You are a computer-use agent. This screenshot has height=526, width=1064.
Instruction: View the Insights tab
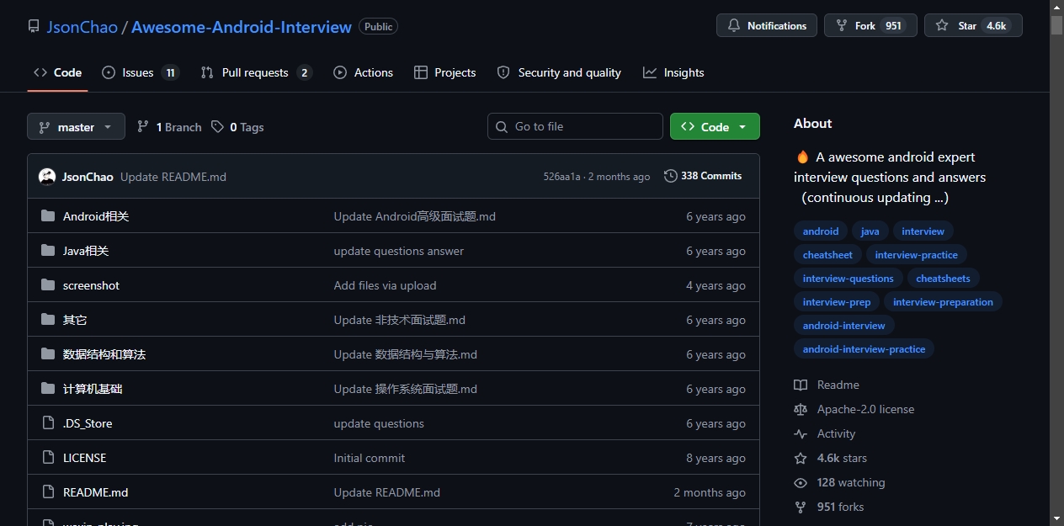click(673, 72)
